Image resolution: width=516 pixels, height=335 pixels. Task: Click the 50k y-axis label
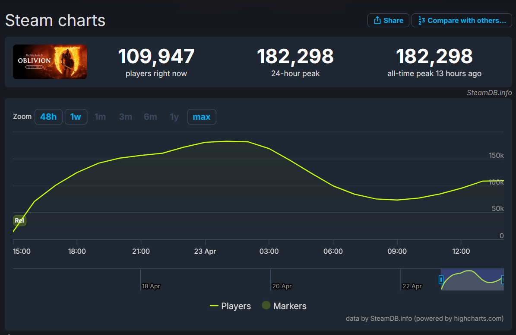[497, 208]
